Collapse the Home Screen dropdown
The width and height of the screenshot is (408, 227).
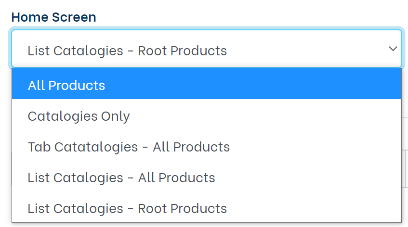[393, 49]
